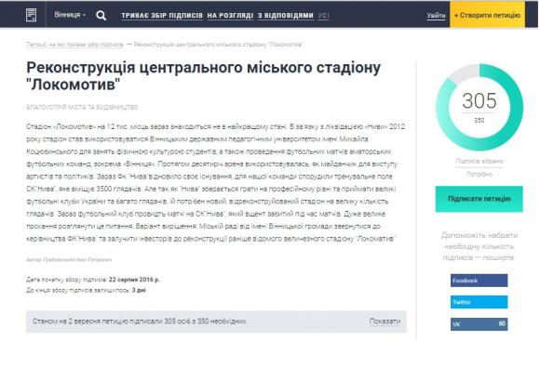The image size is (540, 380).
Task: Click the Підписати петицію button
Action: tap(479, 199)
